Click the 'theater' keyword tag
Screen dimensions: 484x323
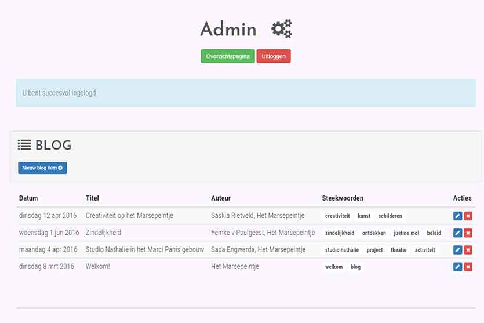(399, 250)
